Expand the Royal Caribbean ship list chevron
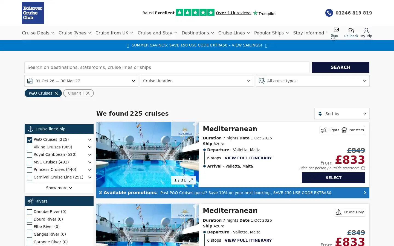 (89, 155)
